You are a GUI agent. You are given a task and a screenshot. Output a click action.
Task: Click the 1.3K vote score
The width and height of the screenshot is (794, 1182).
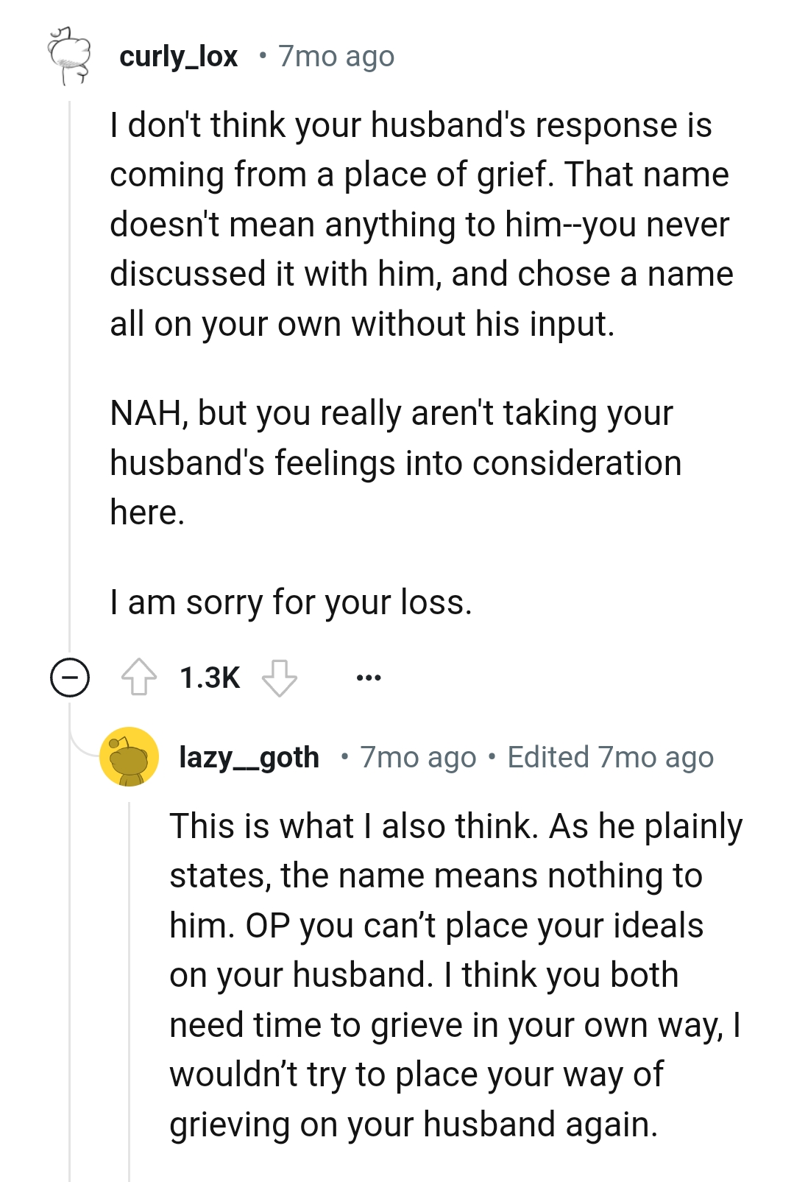210,678
